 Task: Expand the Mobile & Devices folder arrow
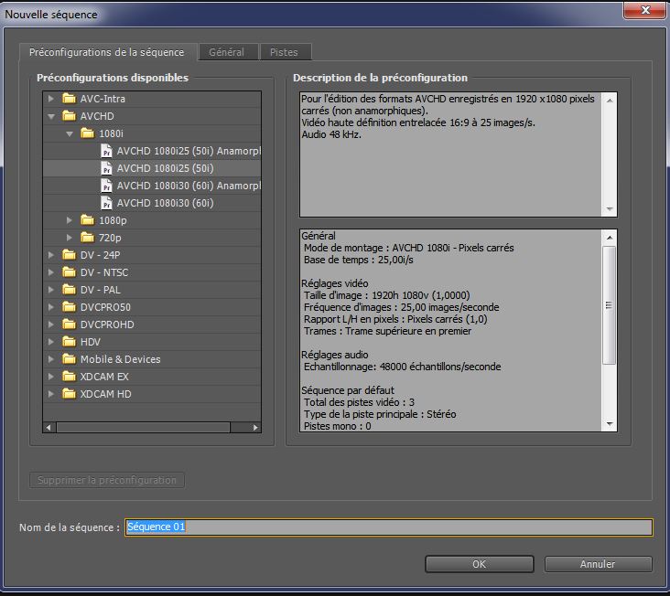[x=51, y=359]
